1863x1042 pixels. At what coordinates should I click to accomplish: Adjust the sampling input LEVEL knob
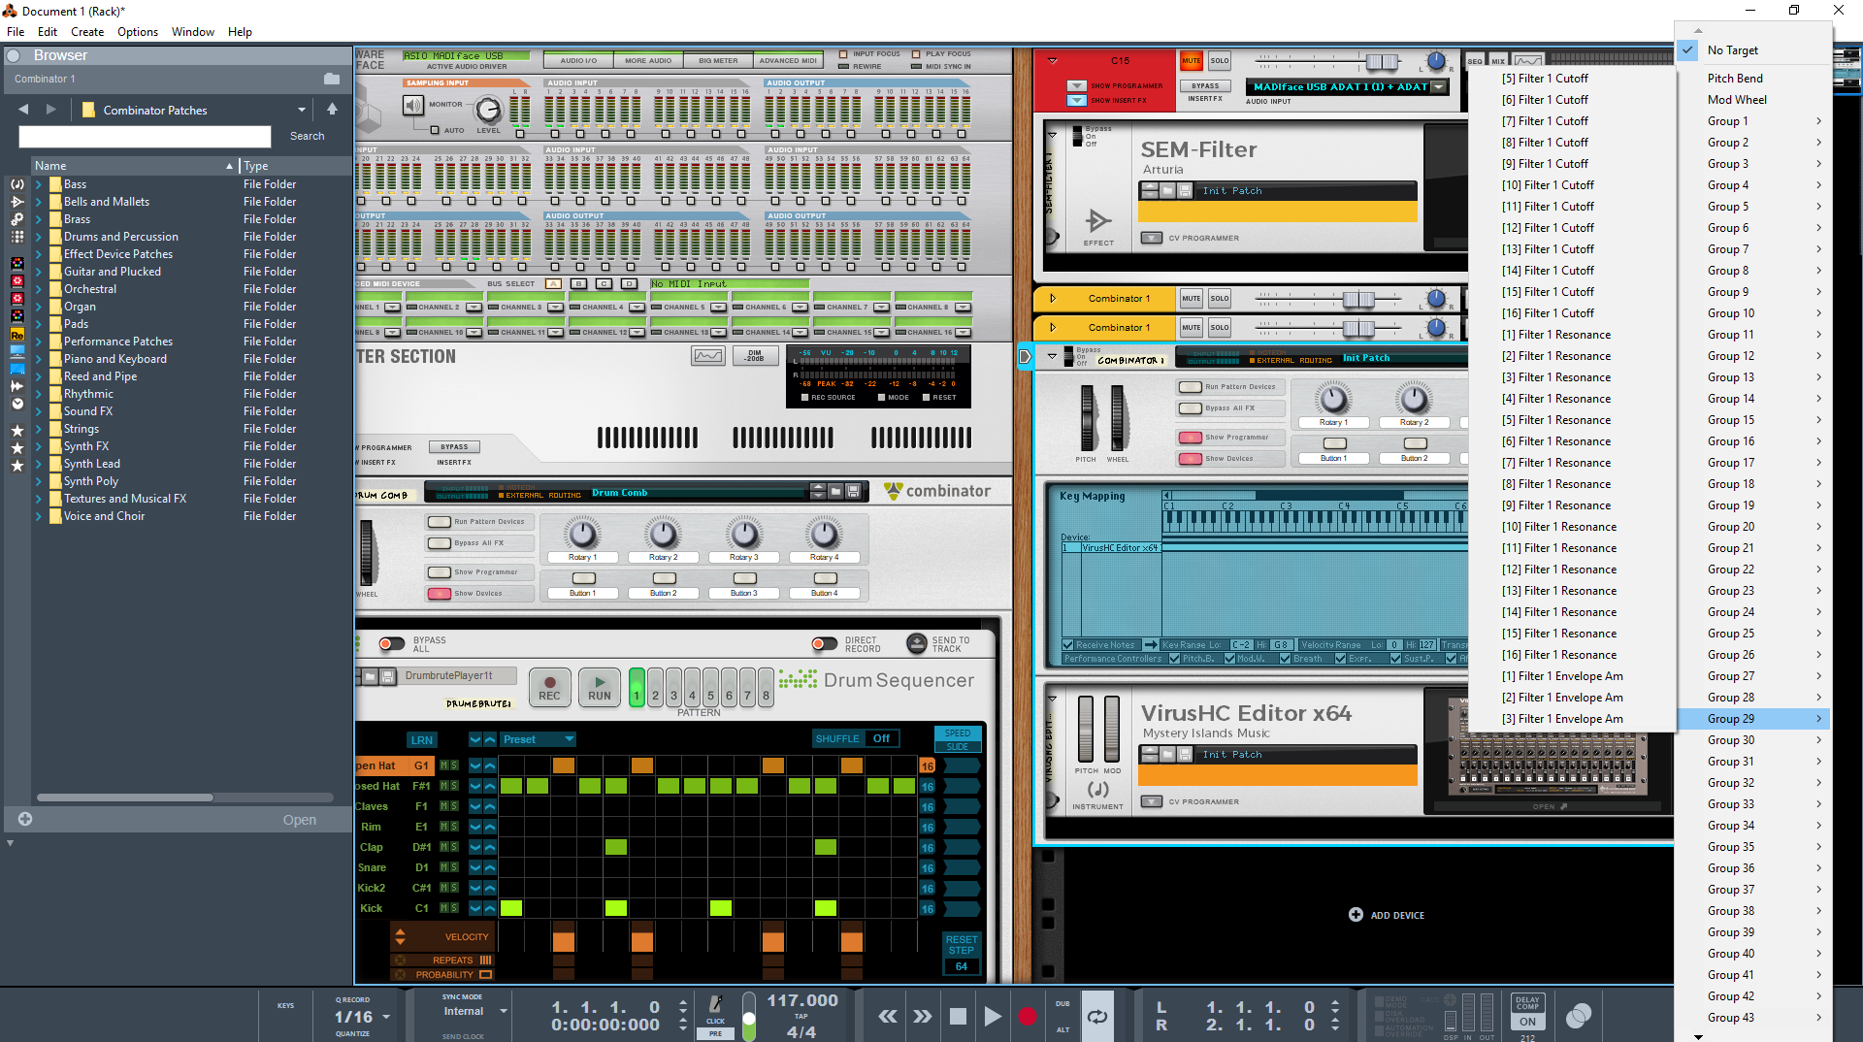click(x=488, y=109)
